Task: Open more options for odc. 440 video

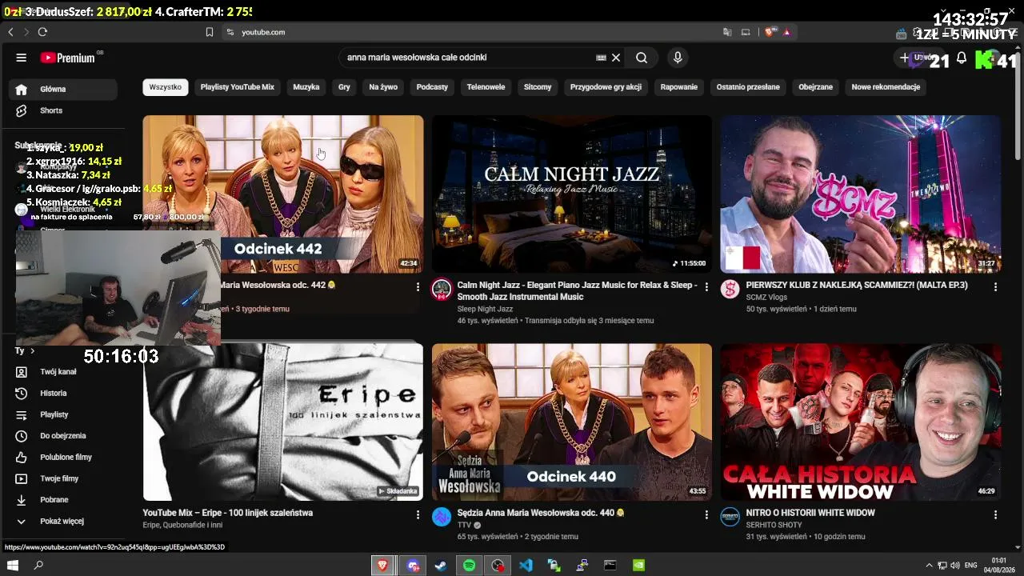Action: click(706, 515)
